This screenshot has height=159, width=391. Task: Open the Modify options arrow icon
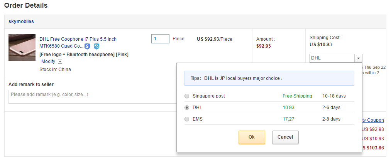click(x=60, y=62)
